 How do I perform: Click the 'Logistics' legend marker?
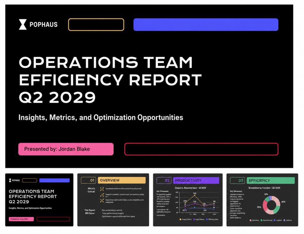(x=275, y=220)
